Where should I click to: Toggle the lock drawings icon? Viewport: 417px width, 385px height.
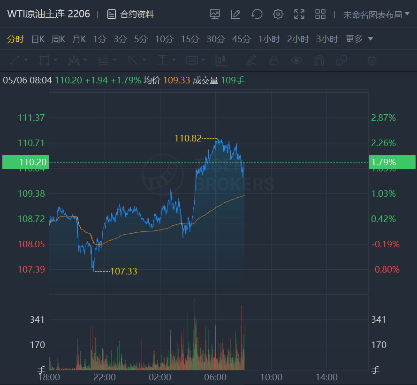point(274,60)
